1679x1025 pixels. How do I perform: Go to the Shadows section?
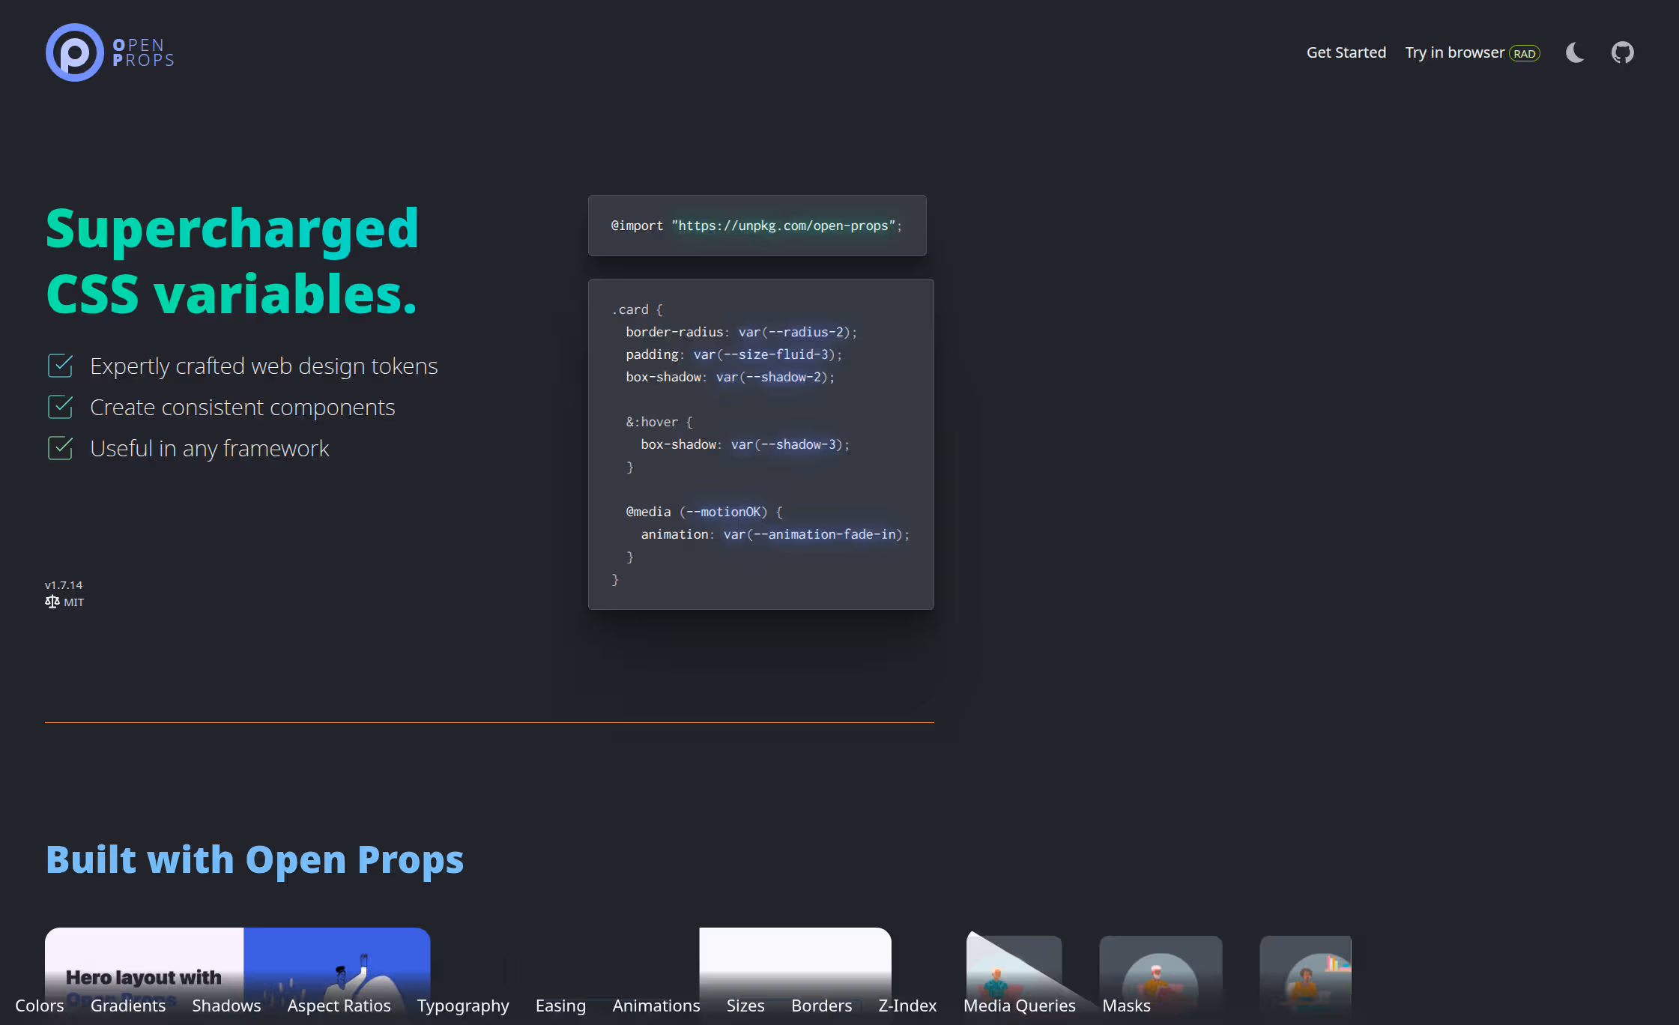point(226,1006)
